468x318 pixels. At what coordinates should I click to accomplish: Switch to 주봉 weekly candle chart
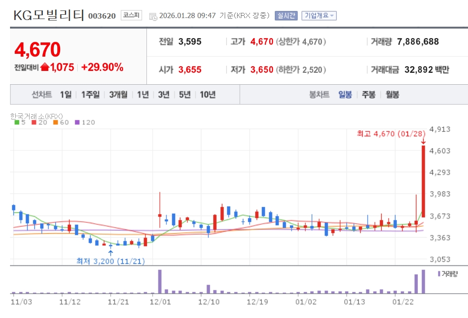click(x=369, y=95)
